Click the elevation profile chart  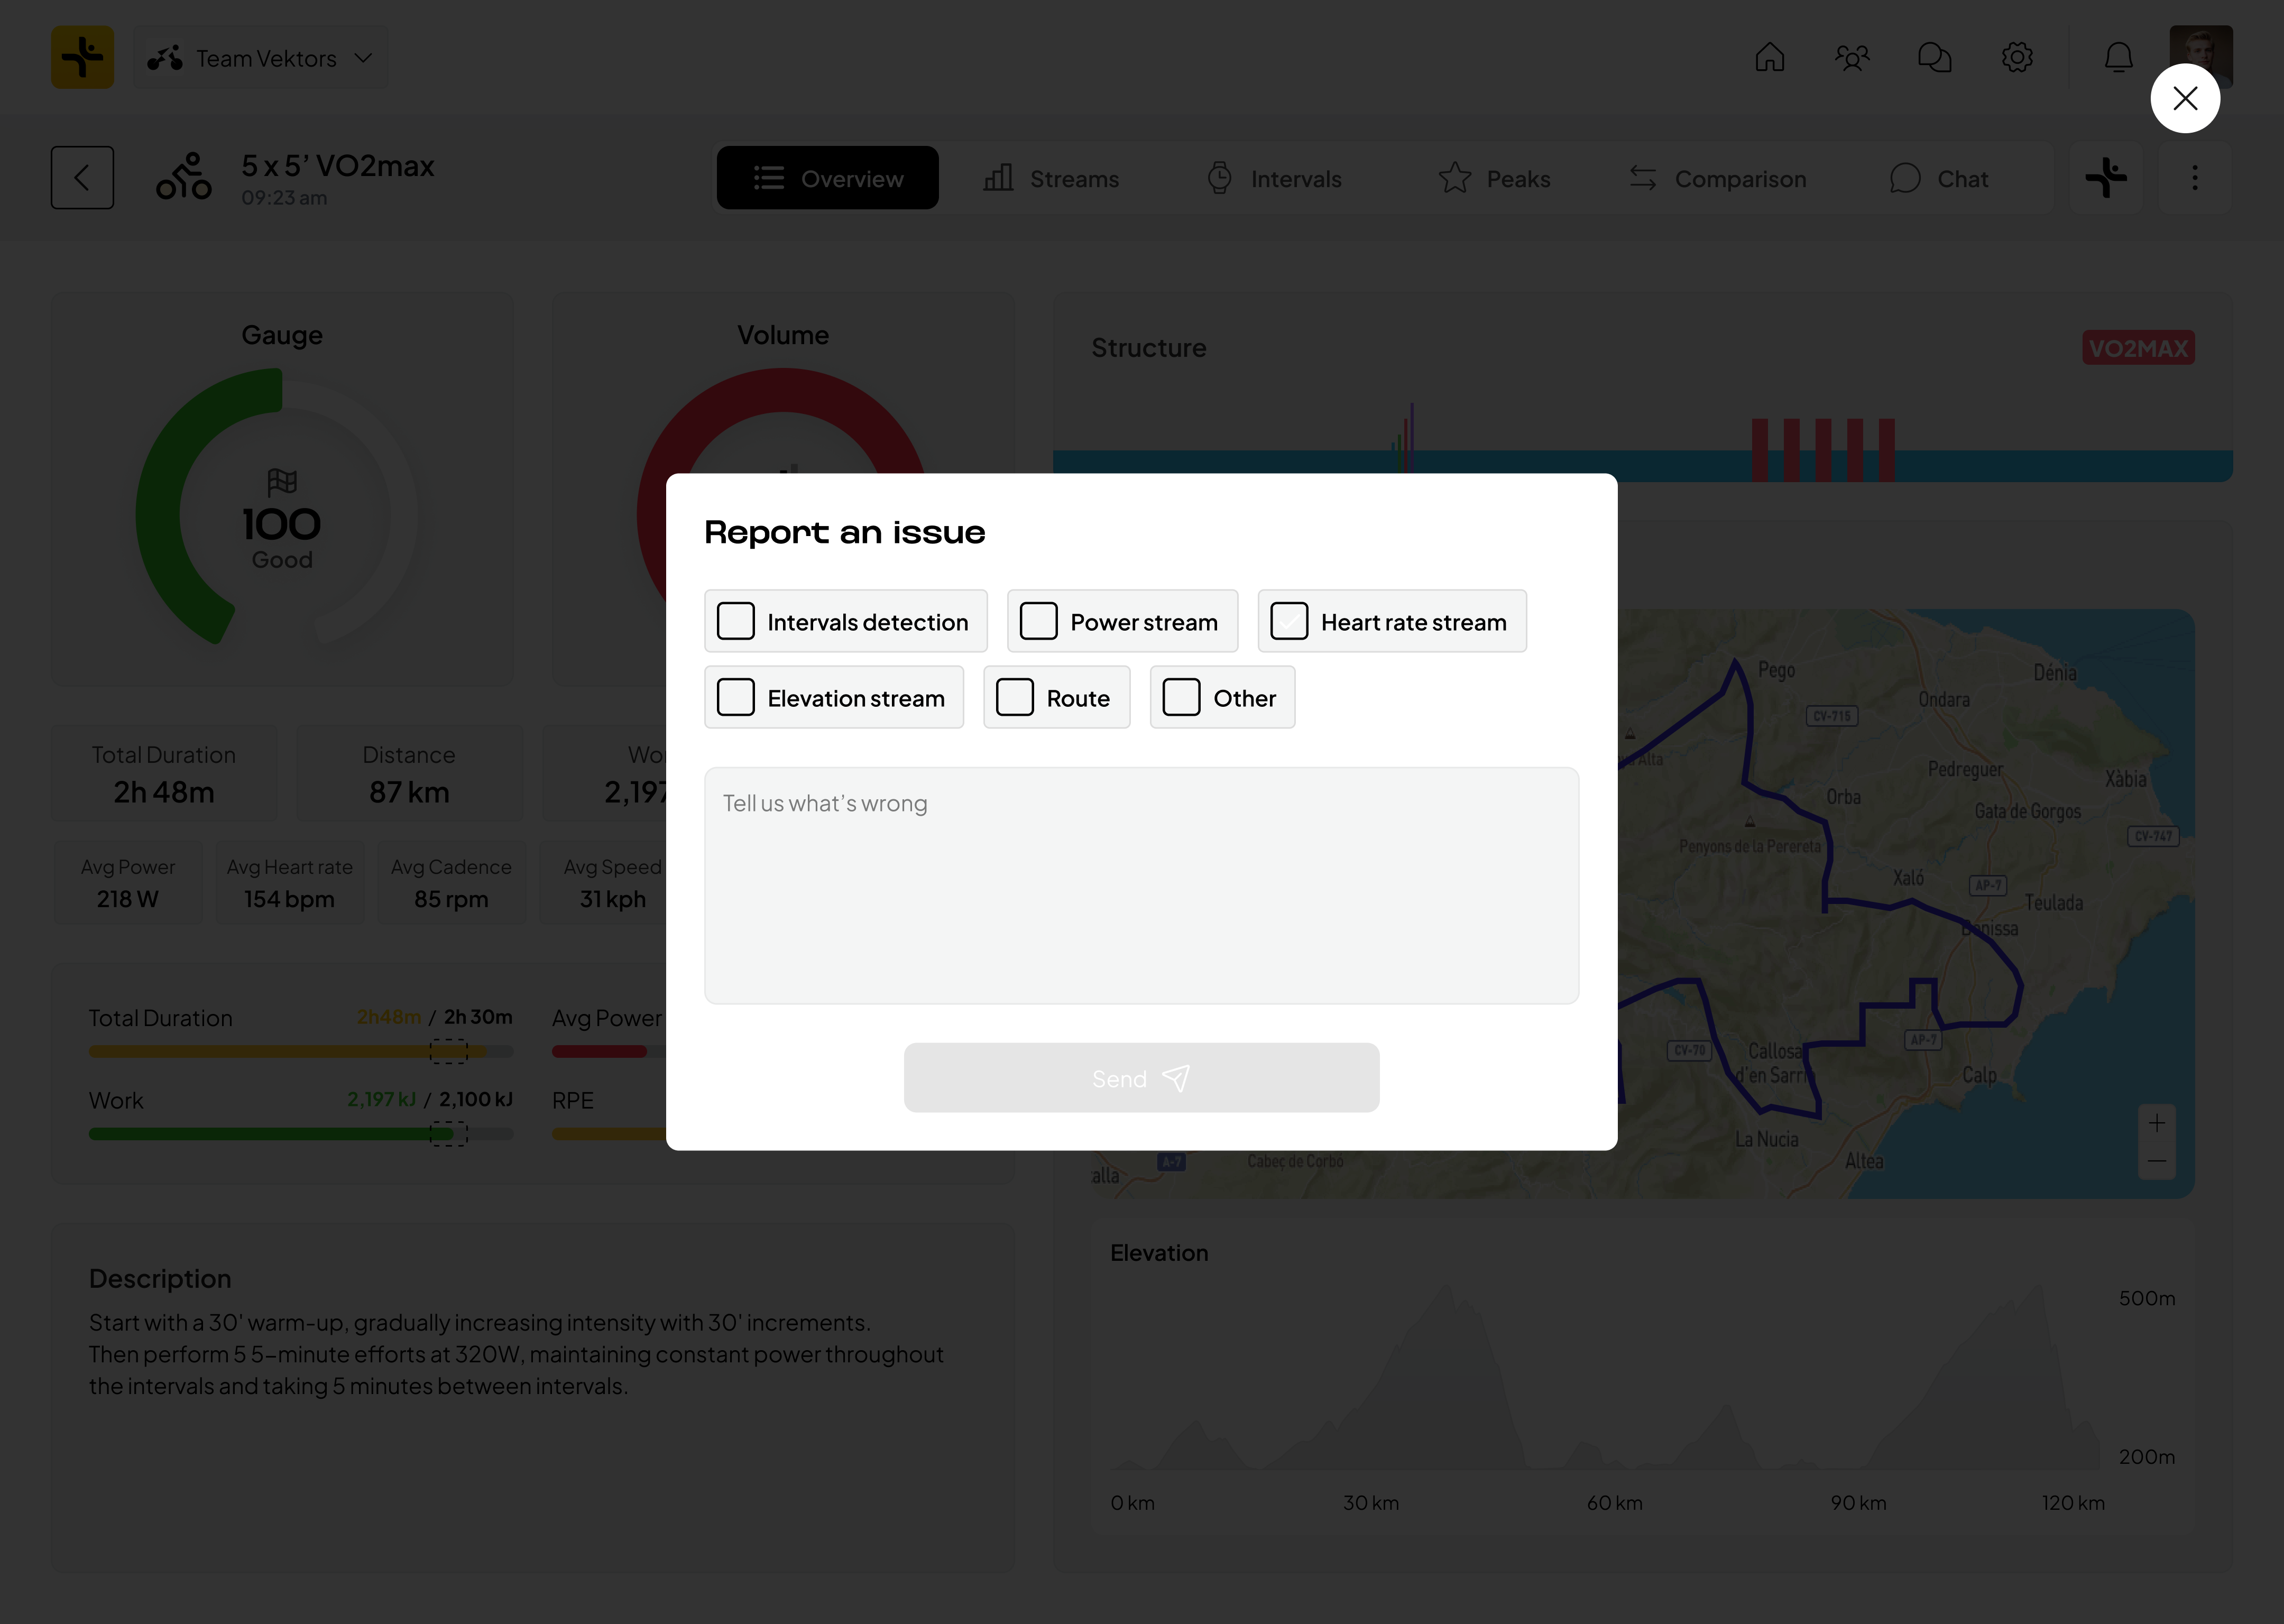tap(1607, 1378)
